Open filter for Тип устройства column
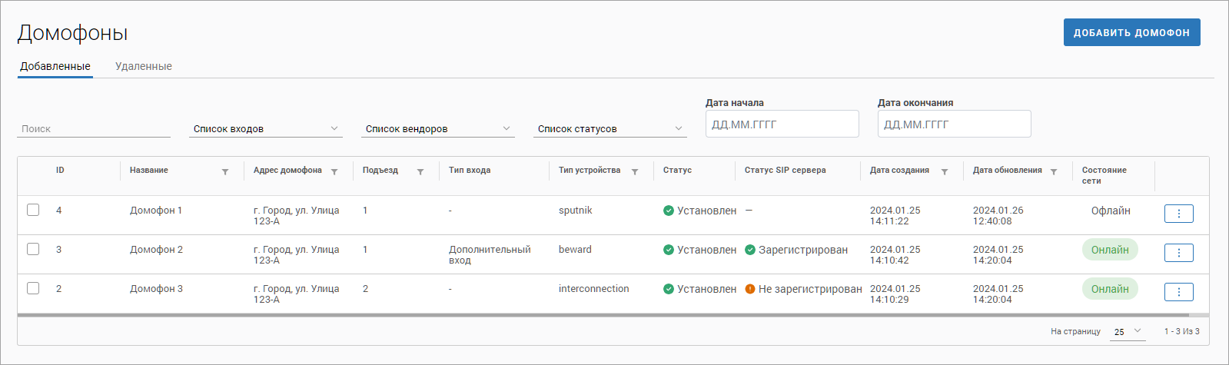Image resolution: width=1229 pixels, height=365 pixels. (x=635, y=171)
